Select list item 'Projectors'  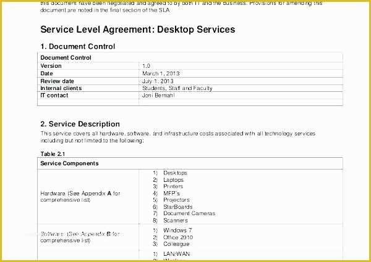(x=176, y=200)
